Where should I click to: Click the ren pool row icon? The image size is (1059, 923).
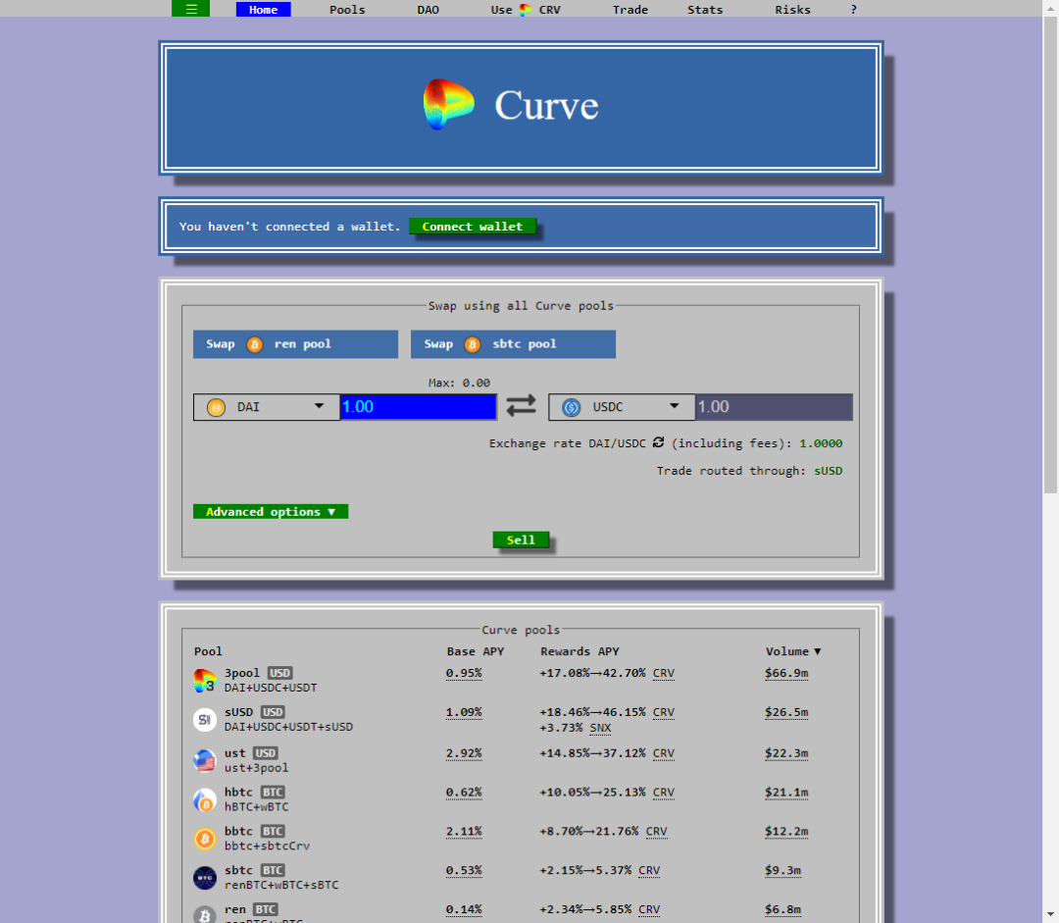click(x=205, y=914)
